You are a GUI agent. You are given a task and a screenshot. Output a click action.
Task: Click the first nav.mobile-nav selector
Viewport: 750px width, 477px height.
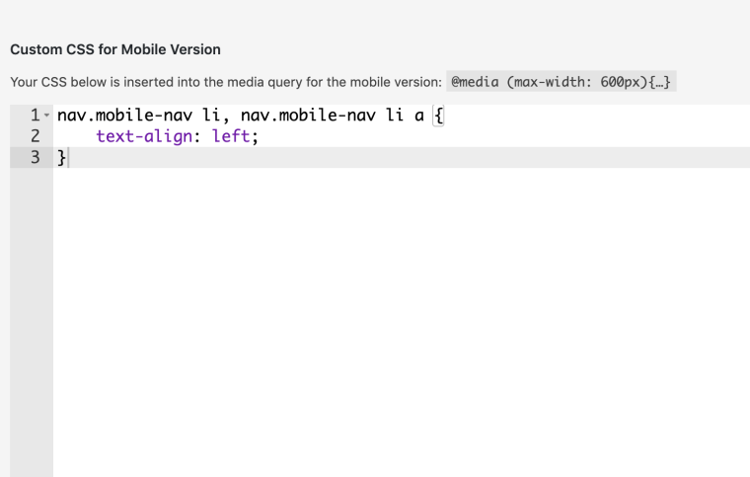115,117
